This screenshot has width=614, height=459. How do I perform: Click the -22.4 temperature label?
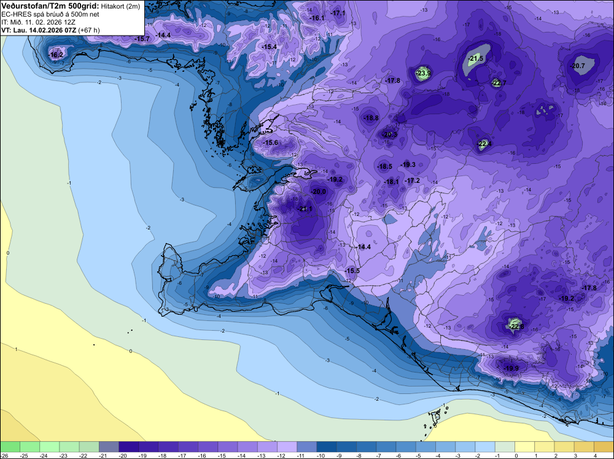pos(484,144)
